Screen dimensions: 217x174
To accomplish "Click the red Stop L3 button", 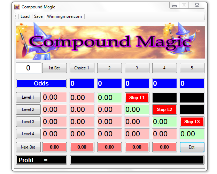I will pos(192,122).
